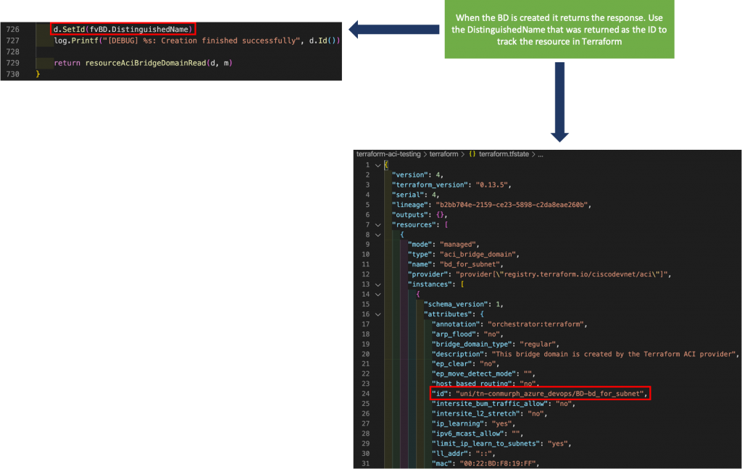Click the left-pointing blue arrow
The image size is (742, 469).
[394, 30]
